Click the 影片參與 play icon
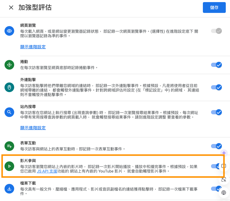The height and width of the screenshot is (201, 230). tap(9, 166)
